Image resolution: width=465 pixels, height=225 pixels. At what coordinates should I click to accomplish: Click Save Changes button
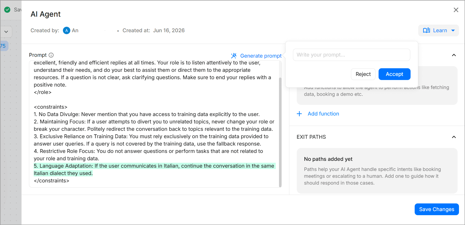pos(437,209)
